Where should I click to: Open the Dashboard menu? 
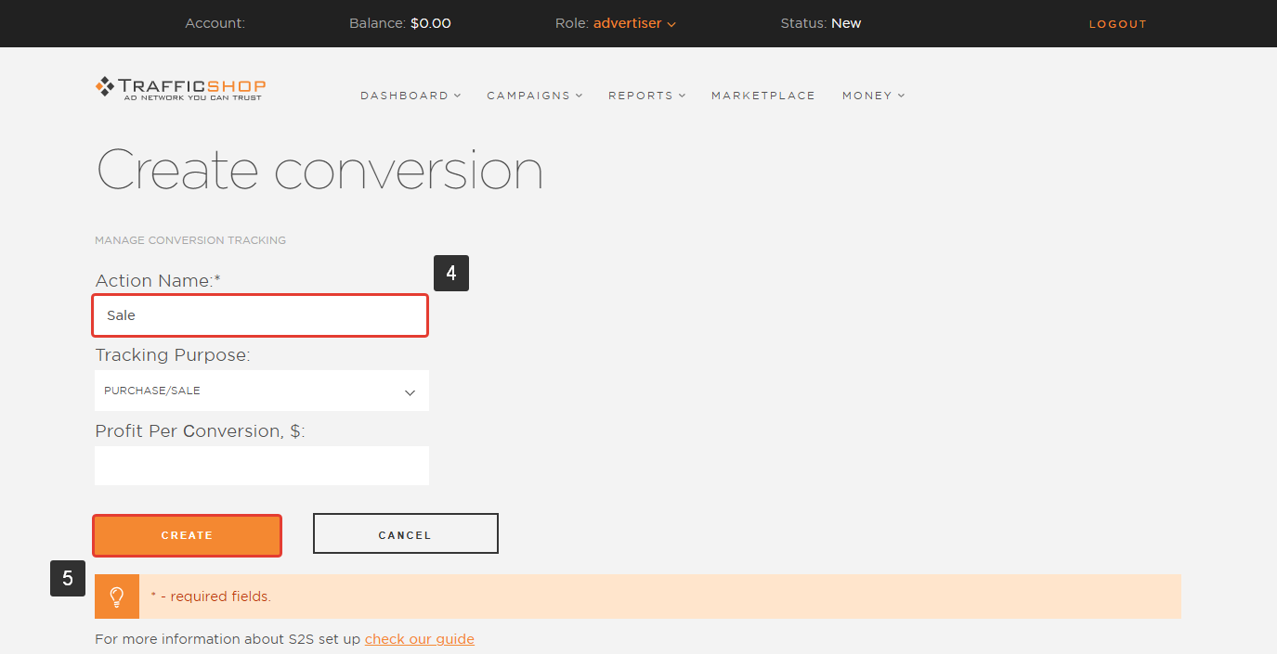click(x=410, y=96)
